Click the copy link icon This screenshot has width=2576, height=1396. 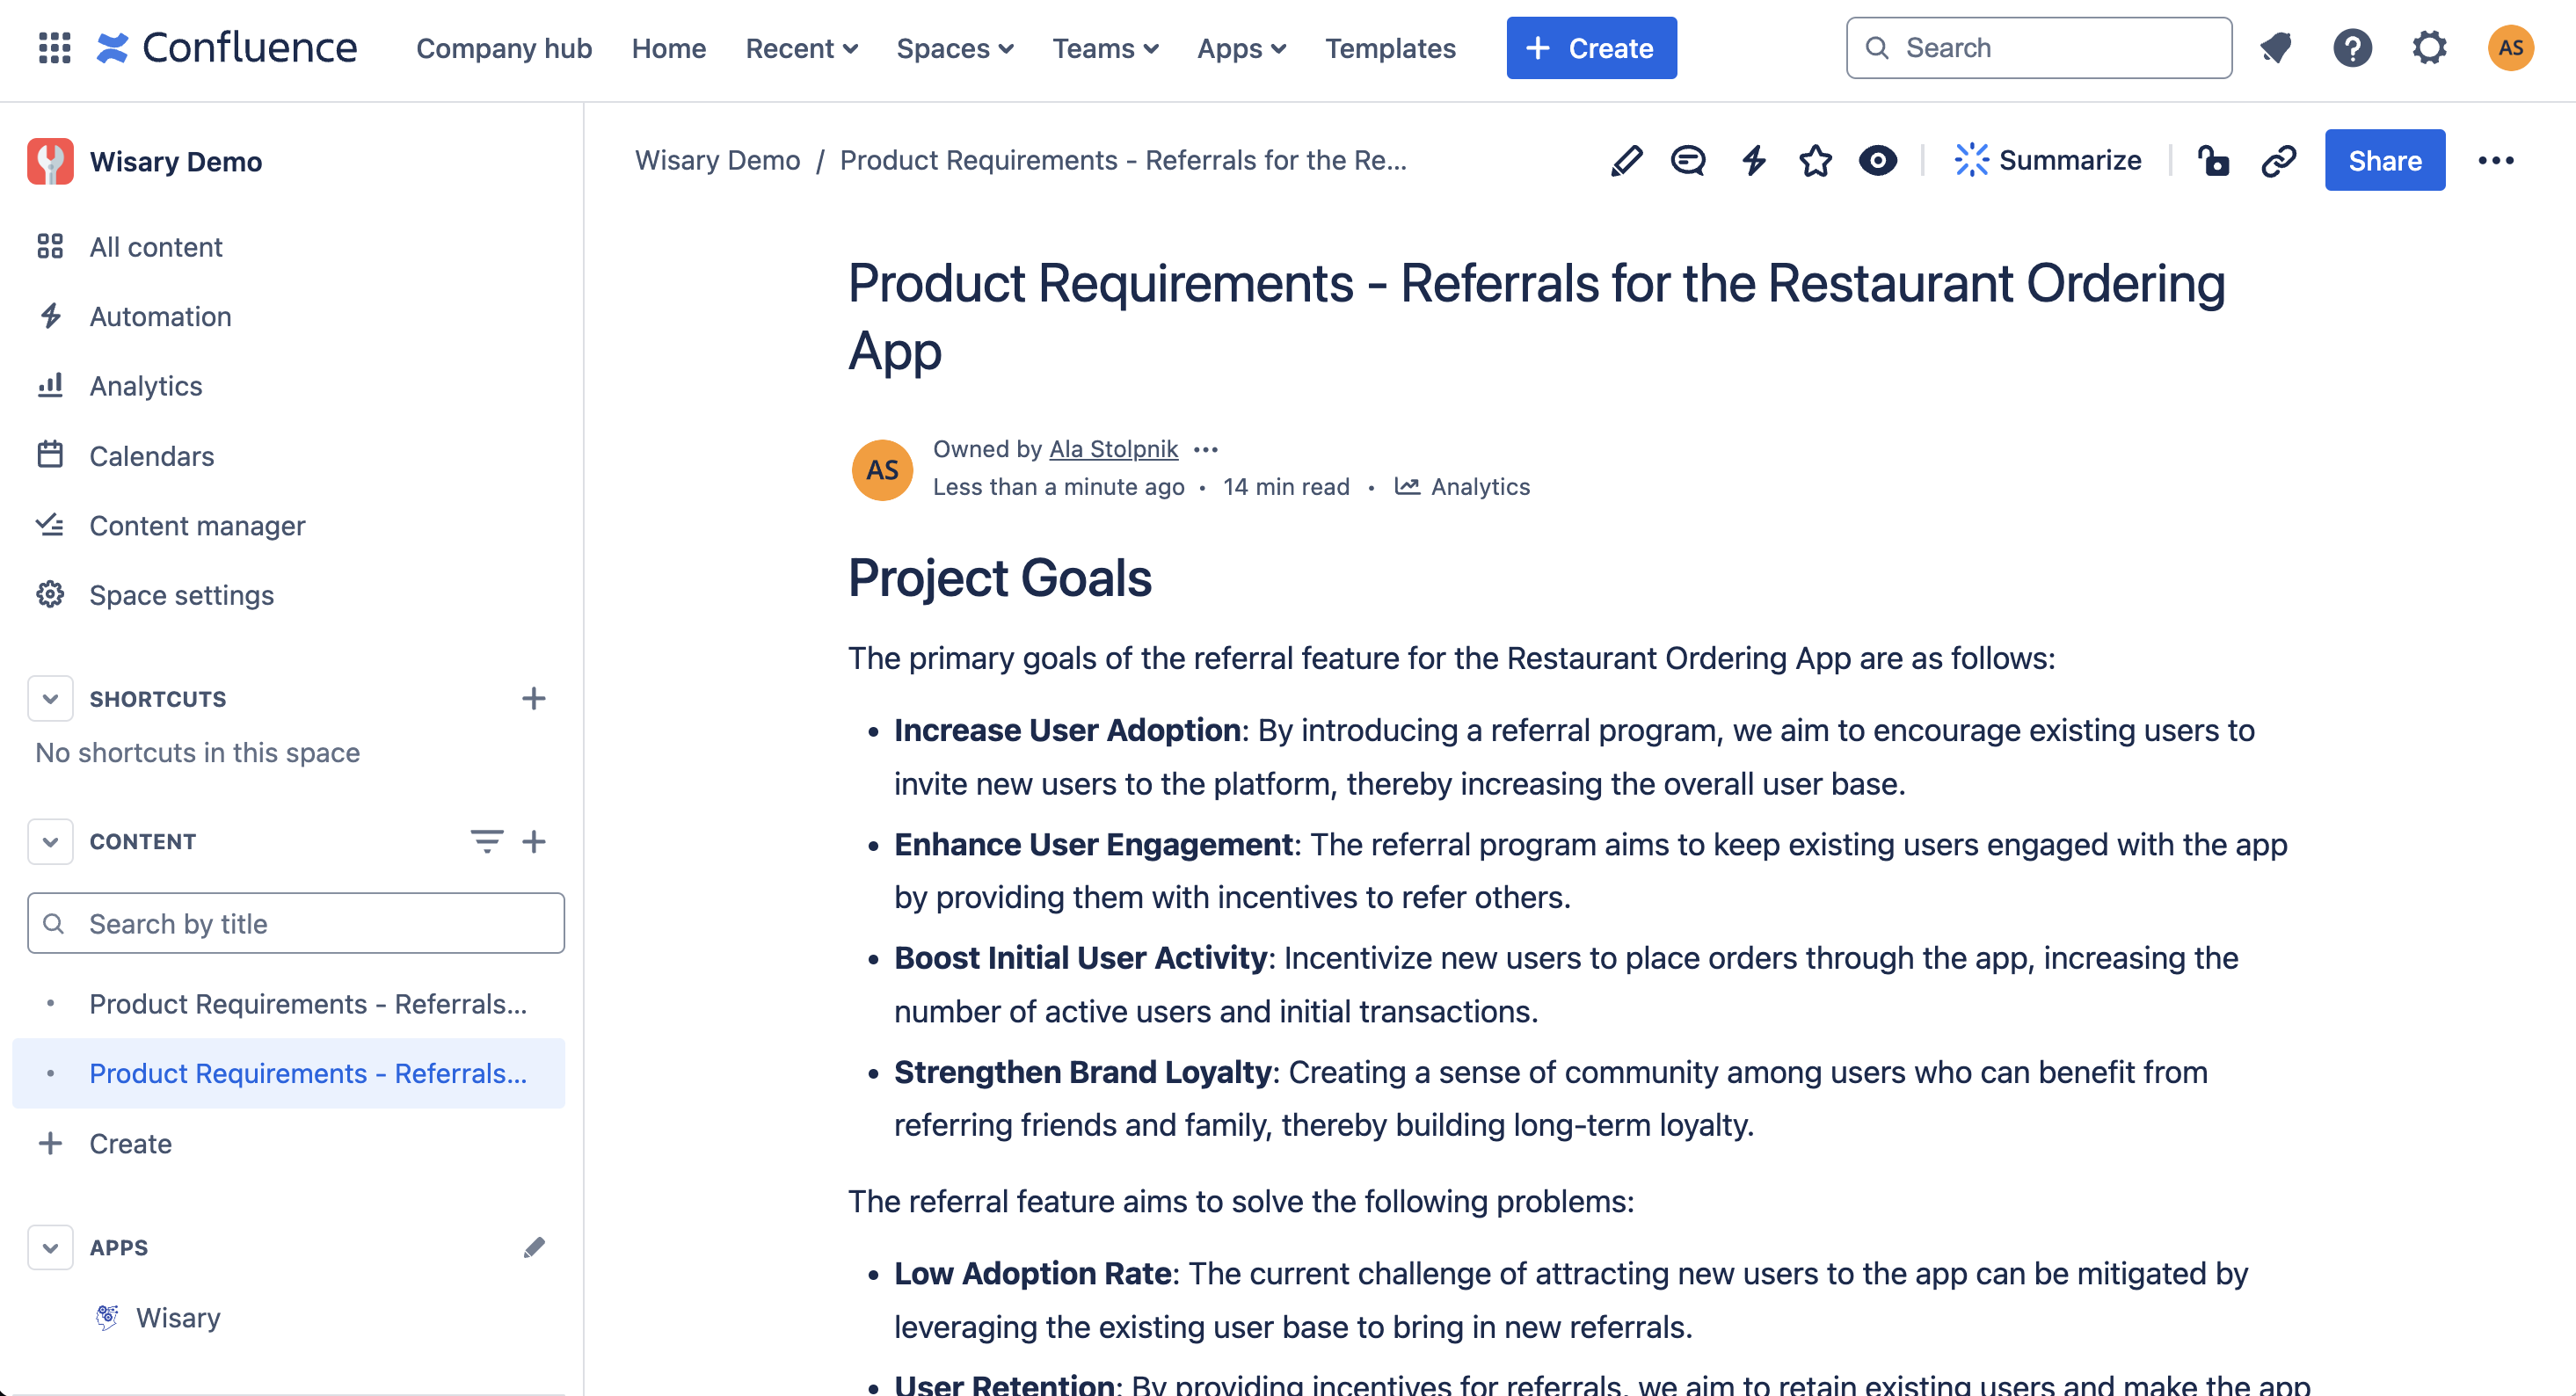click(2277, 160)
